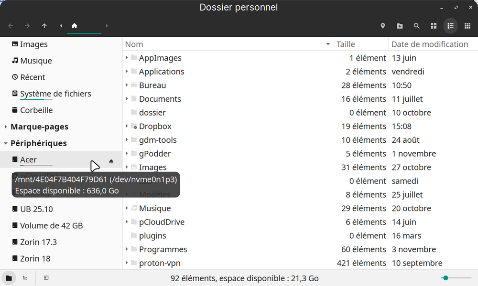The width and height of the screenshot is (478, 286).
Task: Show tree view in sidebar
Action: 25,278
